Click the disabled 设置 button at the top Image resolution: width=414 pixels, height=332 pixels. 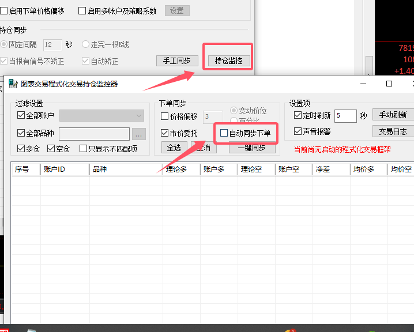177,10
